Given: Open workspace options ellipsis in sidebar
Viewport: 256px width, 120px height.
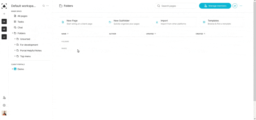Looking at the screenshot, I should pyautogui.click(x=47, y=6).
